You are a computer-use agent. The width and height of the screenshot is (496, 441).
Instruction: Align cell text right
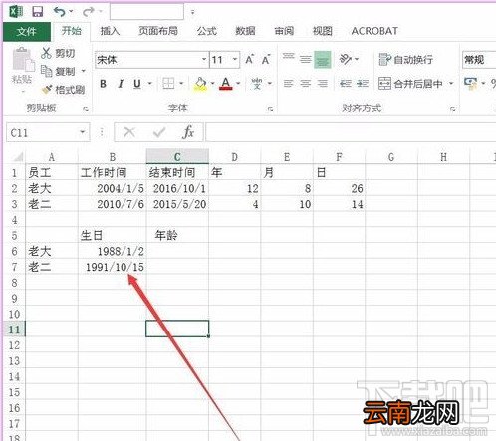322,83
